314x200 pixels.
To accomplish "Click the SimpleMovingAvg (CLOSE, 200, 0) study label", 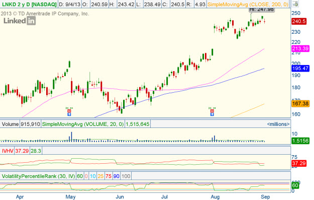I will click(x=248, y=4).
